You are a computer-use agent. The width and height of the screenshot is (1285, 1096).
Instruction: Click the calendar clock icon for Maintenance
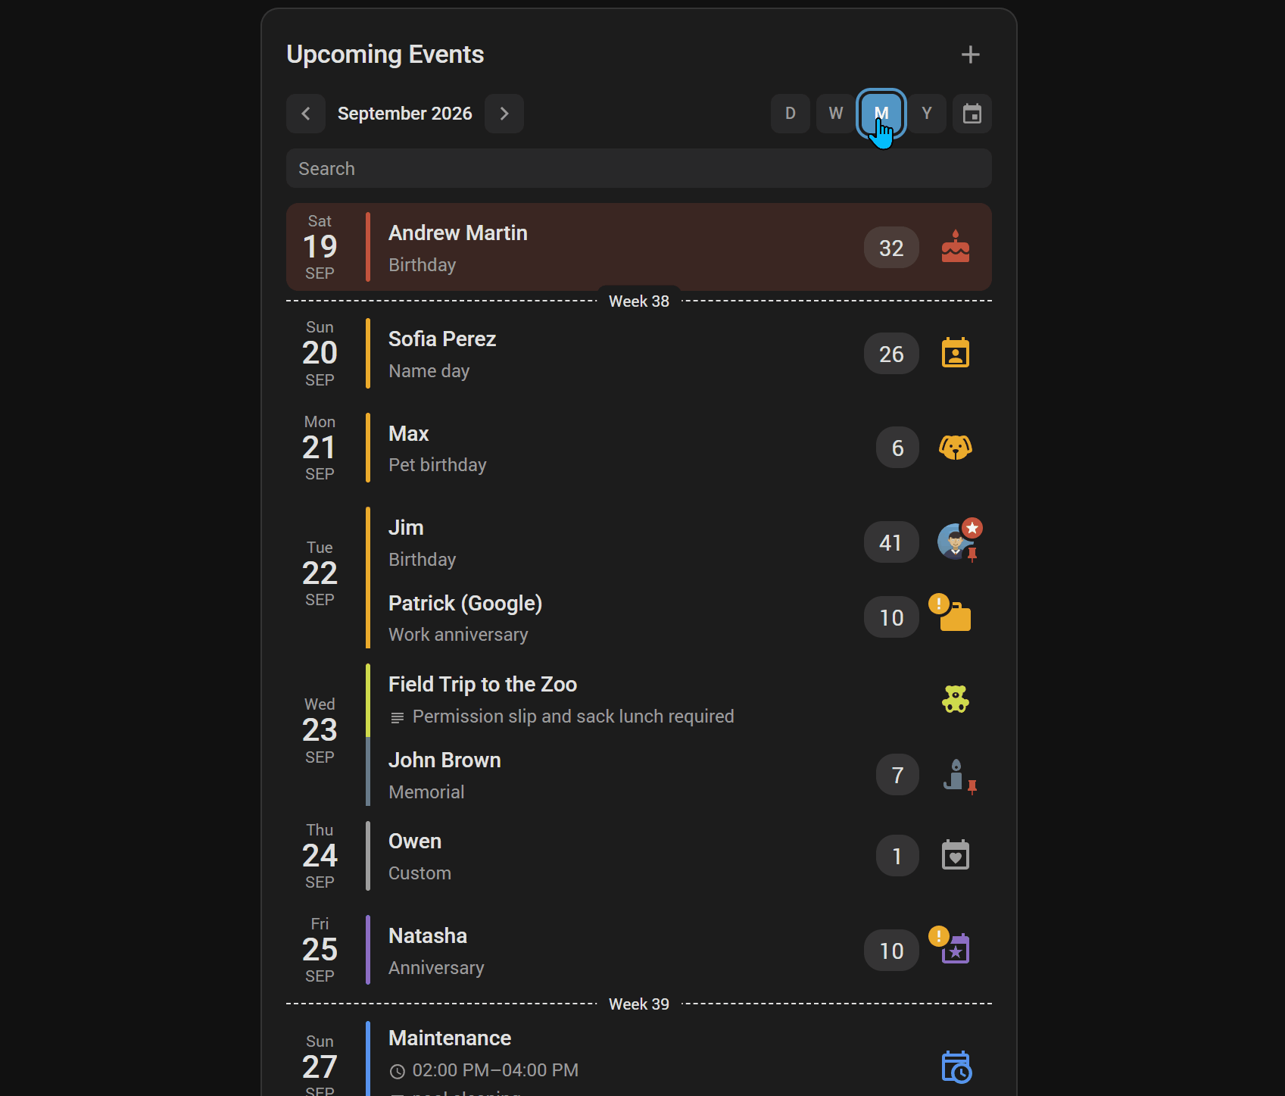pyautogui.click(x=956, y=1066)
